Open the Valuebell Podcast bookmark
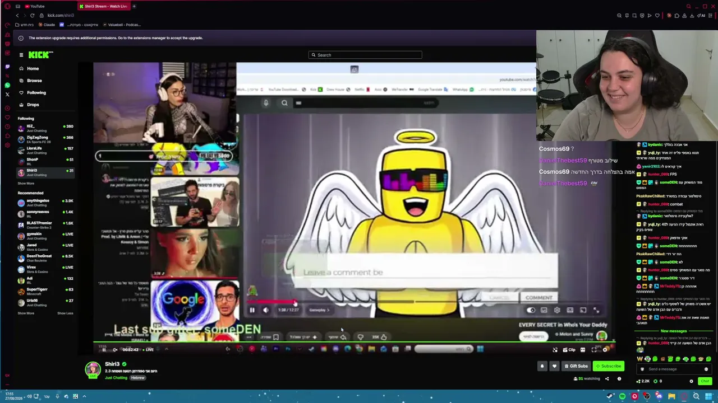718x403 pixels. [x=122, y=25]
